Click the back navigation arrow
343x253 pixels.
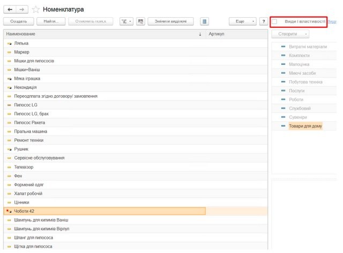point(10,10)
